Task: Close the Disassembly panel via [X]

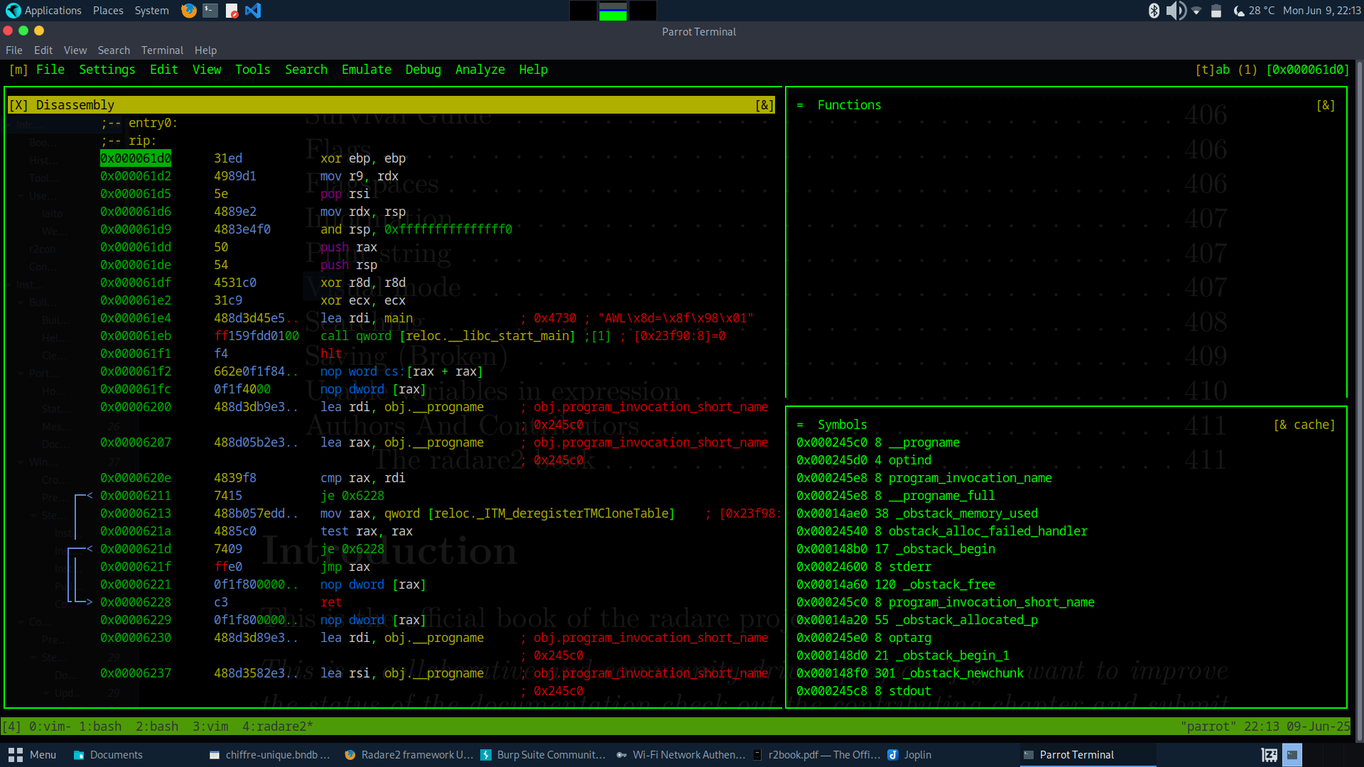Action: 18,105
